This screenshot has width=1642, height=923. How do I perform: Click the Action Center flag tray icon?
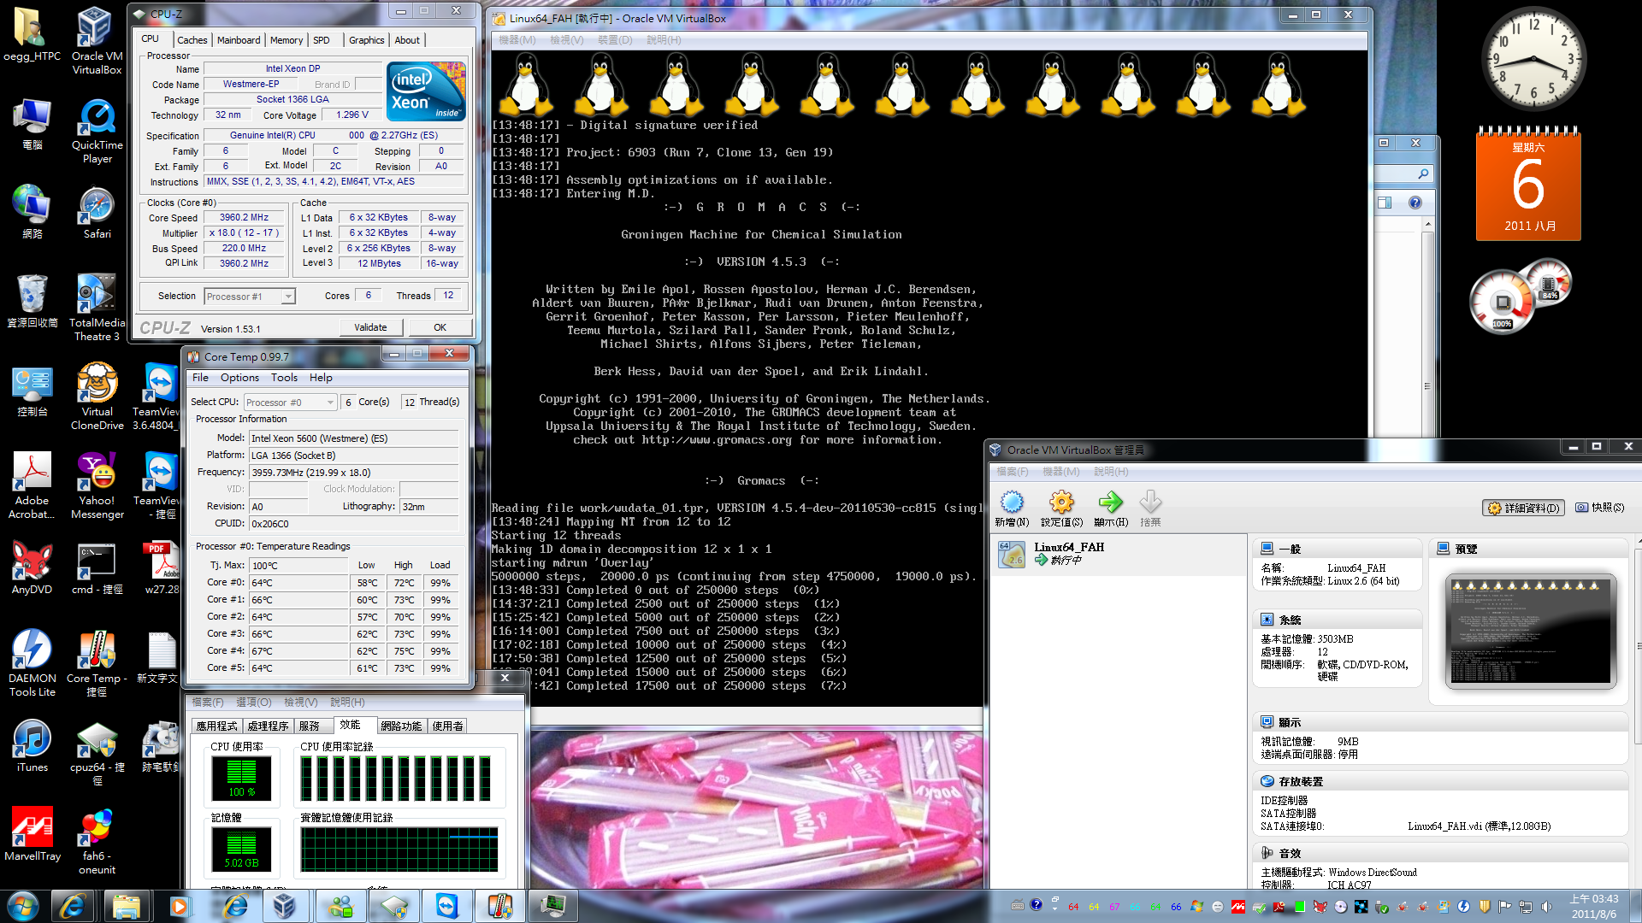[1504, 907]
